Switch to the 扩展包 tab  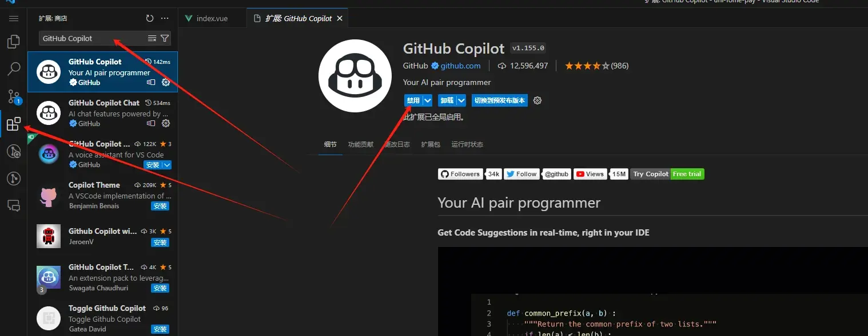pos(431,144)
